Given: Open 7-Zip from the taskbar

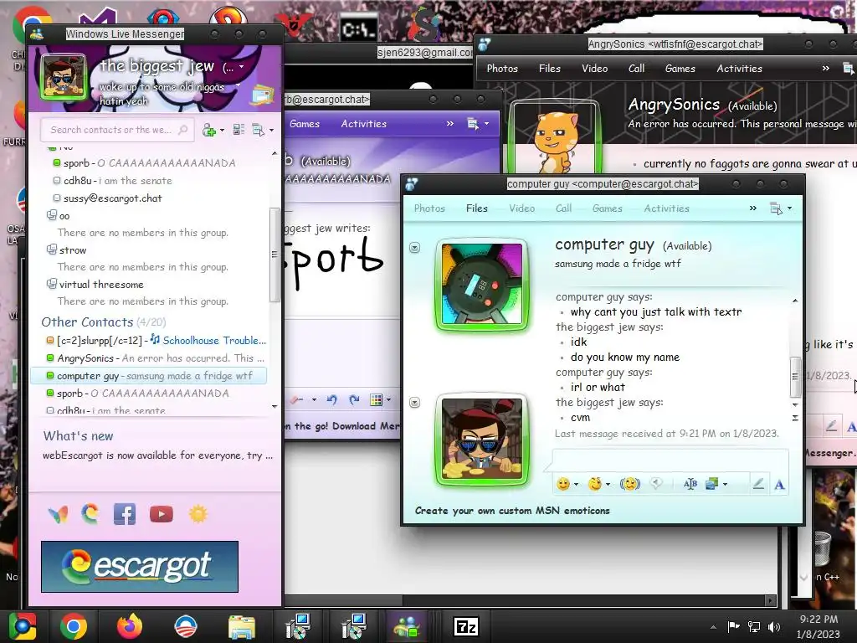Looking at the screenshot, I should 466,626.
